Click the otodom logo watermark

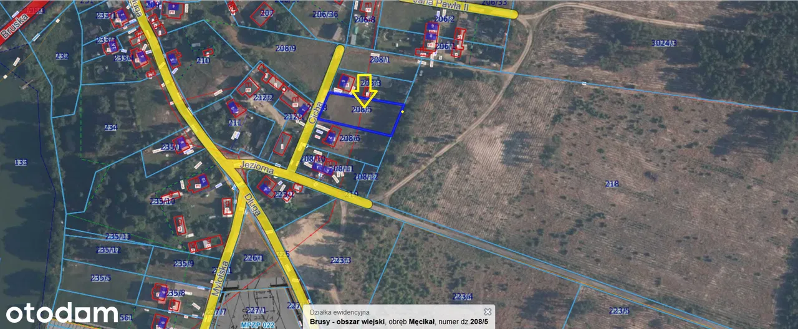62,313
